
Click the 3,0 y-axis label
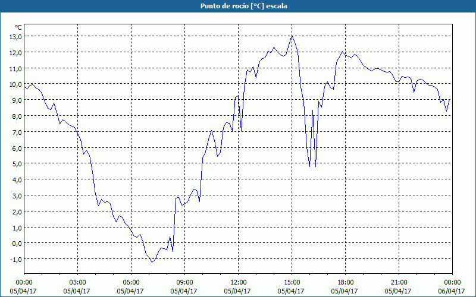tap(17, 196)
